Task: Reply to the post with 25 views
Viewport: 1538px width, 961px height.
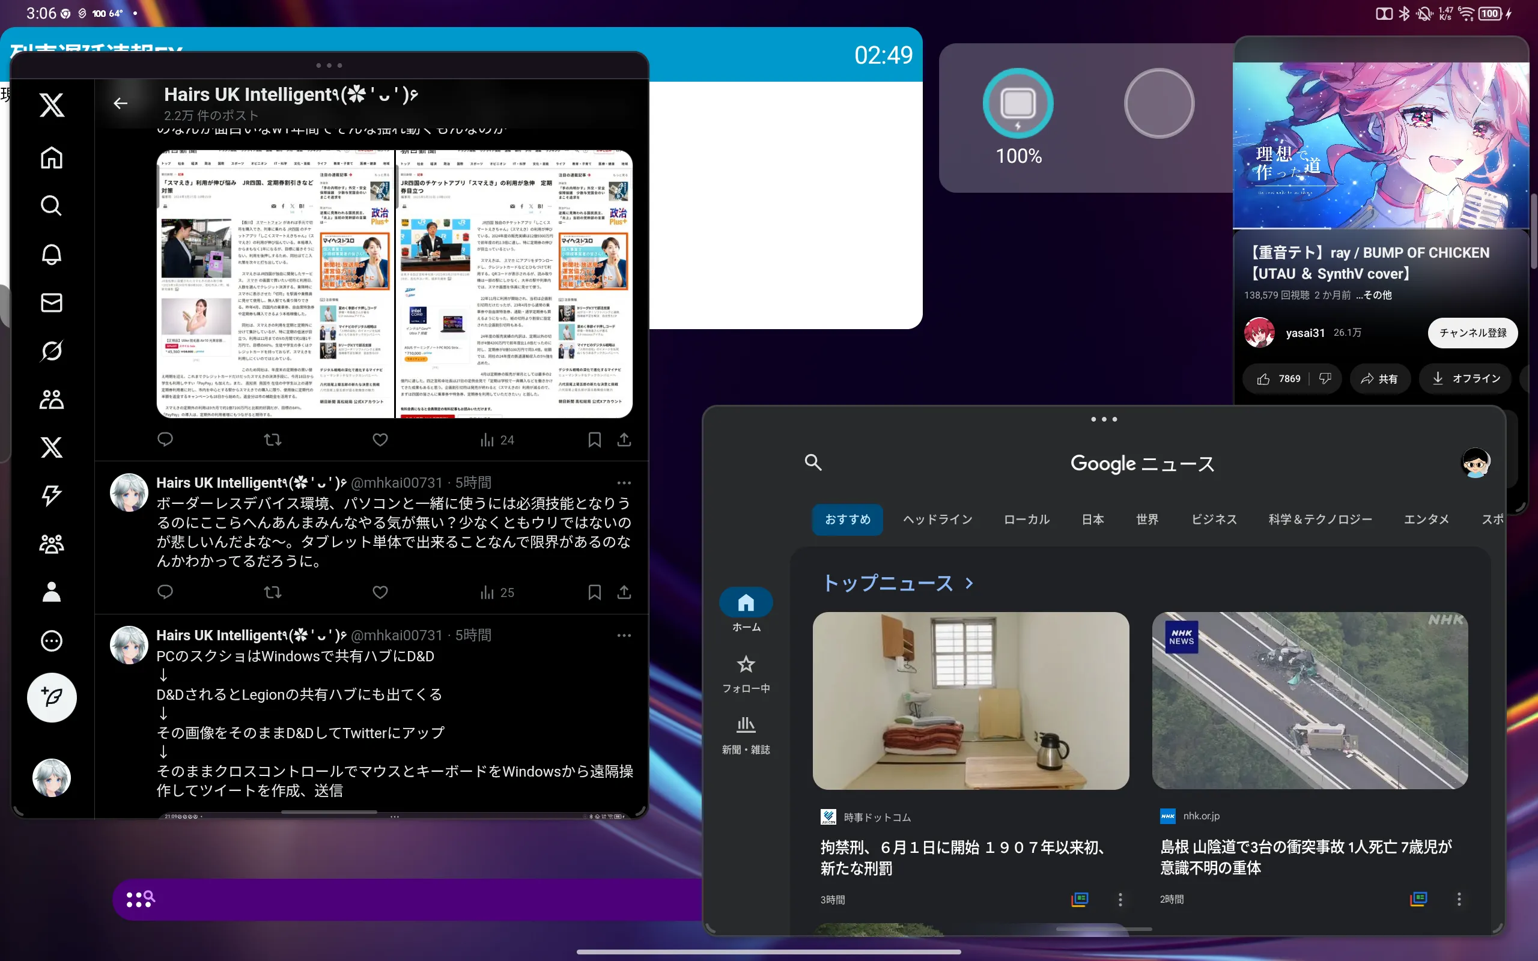Action: point(165,592)
